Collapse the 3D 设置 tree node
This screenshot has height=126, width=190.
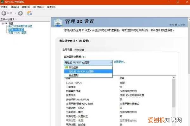(x=3, y=23)
